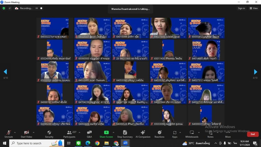
Task: Go to next gallery page arrow
Action: (255, 72)
